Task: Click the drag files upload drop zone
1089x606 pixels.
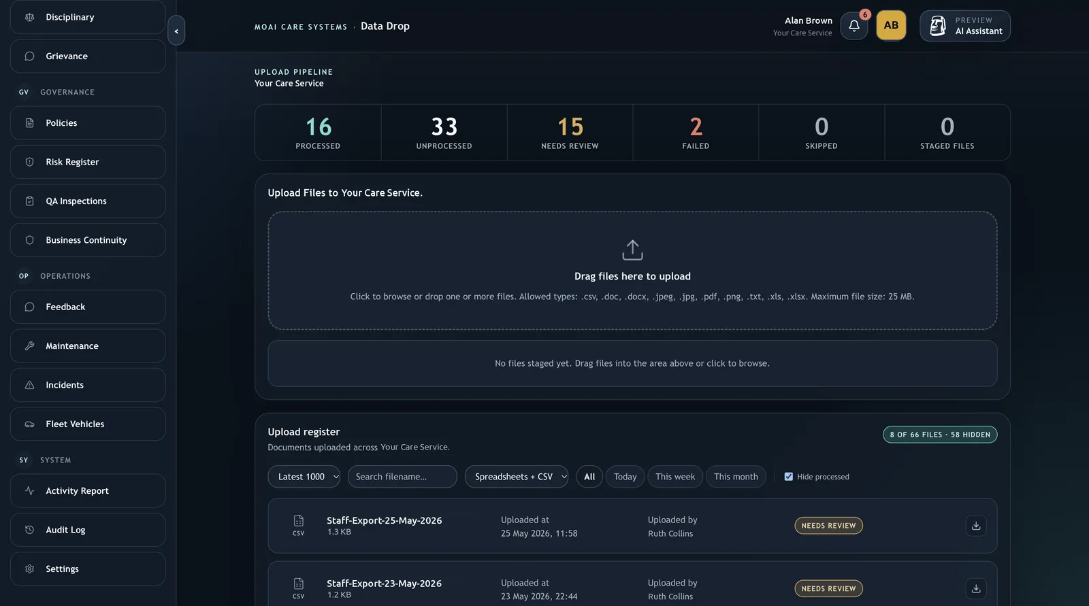Action: tap(632, 271)
